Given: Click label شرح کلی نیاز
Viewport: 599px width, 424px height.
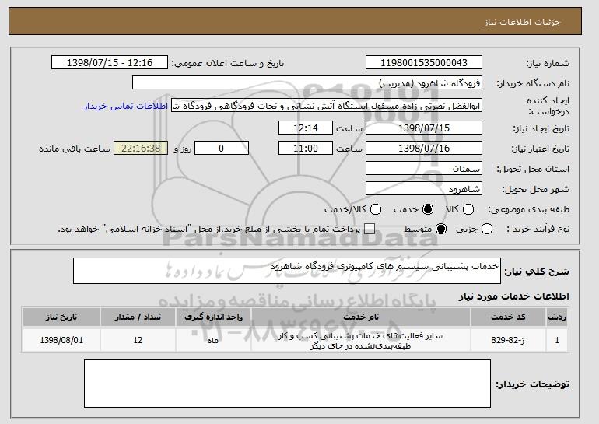Looking at the screenshot, I should pos(537,272).
